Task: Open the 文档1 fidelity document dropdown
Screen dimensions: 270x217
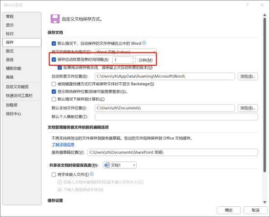Action: coord(120,165)
